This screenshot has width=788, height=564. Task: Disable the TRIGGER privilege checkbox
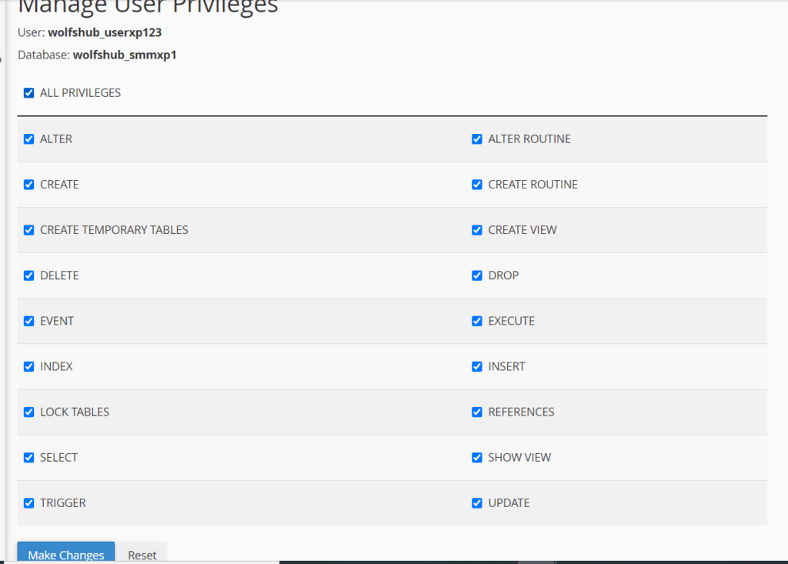29,503
